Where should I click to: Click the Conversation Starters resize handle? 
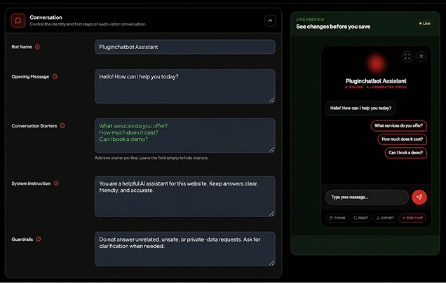coord(271,149)
